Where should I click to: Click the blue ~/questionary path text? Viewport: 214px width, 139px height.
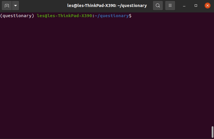coord(112,16)
